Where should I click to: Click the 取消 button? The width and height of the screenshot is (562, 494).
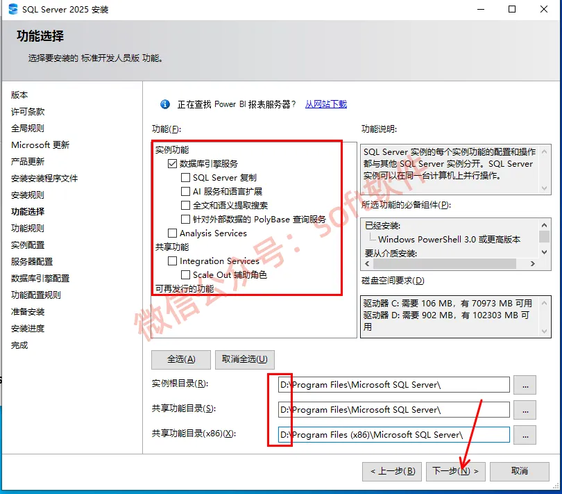[x=520, y=471]
